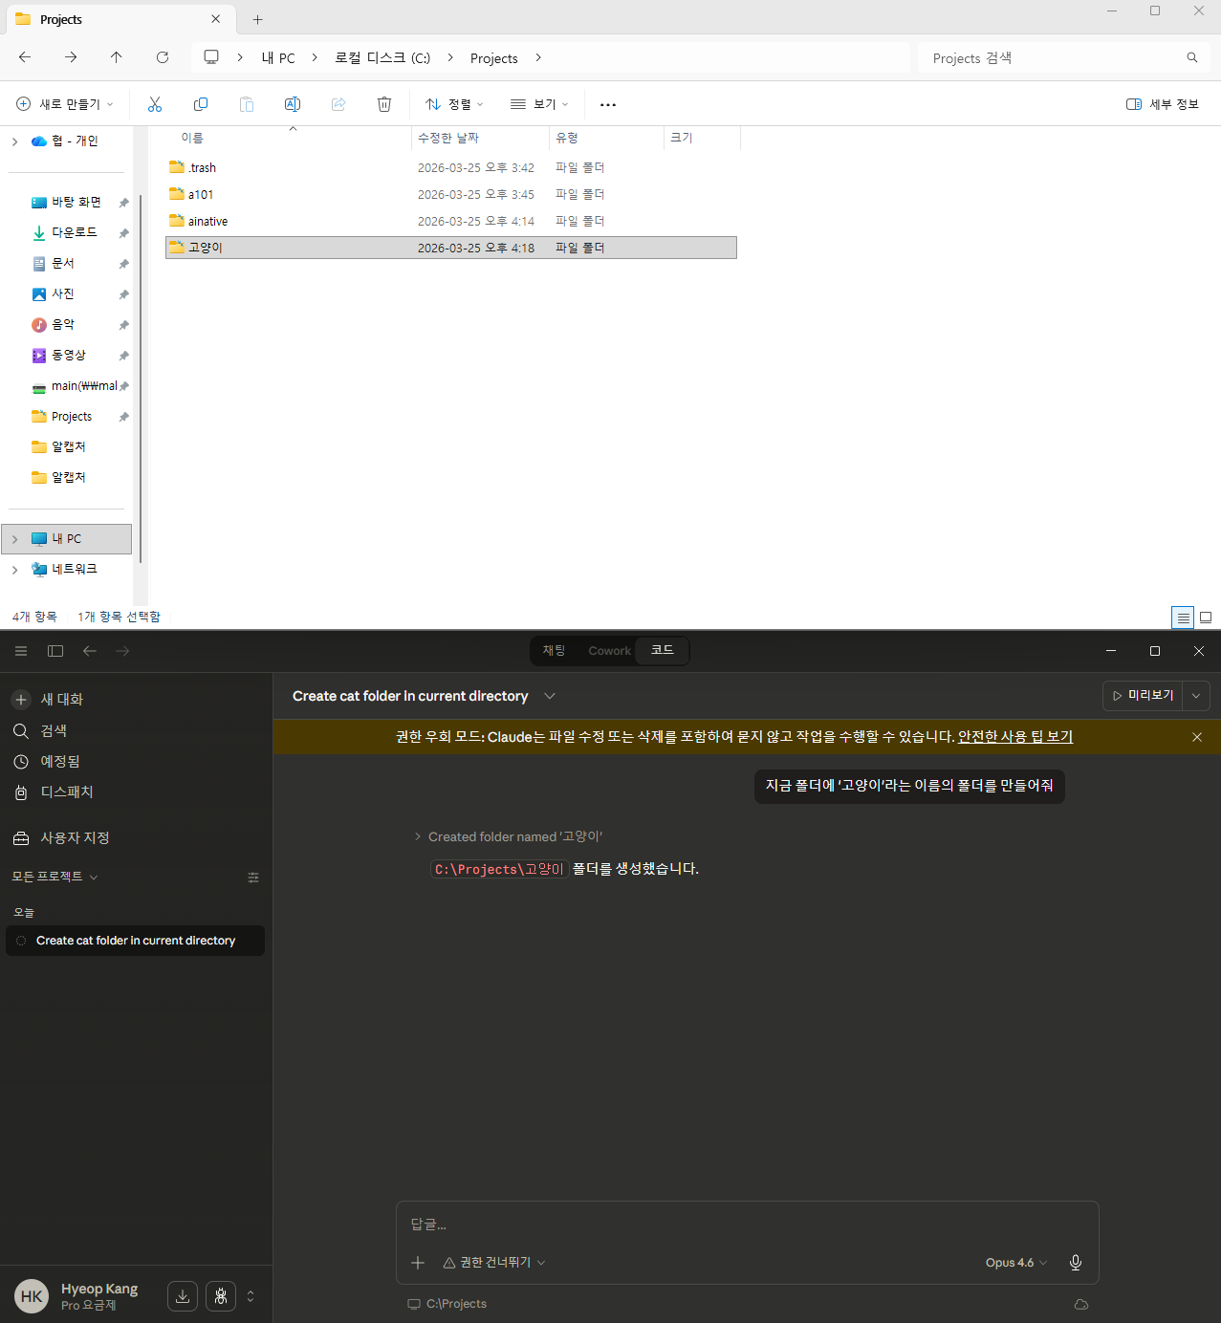Toggle the 세부 정보 details pane

pyautogui.click(x=1163, y=104)
